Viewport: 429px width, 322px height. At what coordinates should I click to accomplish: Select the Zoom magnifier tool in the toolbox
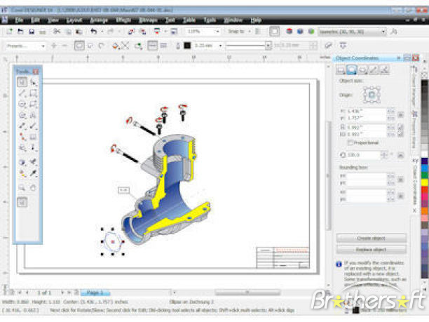pos(22,187)
